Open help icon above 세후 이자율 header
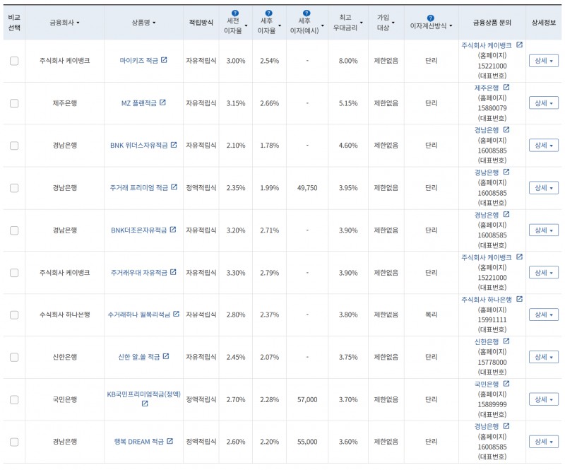Image resolution: width=565 pixels, height=470 pixels. 268,13
